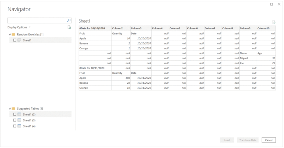Click the Random Excel.xlsx [1] label
Image resolution: width=284 pixels, height=148 pixels.
30,34
